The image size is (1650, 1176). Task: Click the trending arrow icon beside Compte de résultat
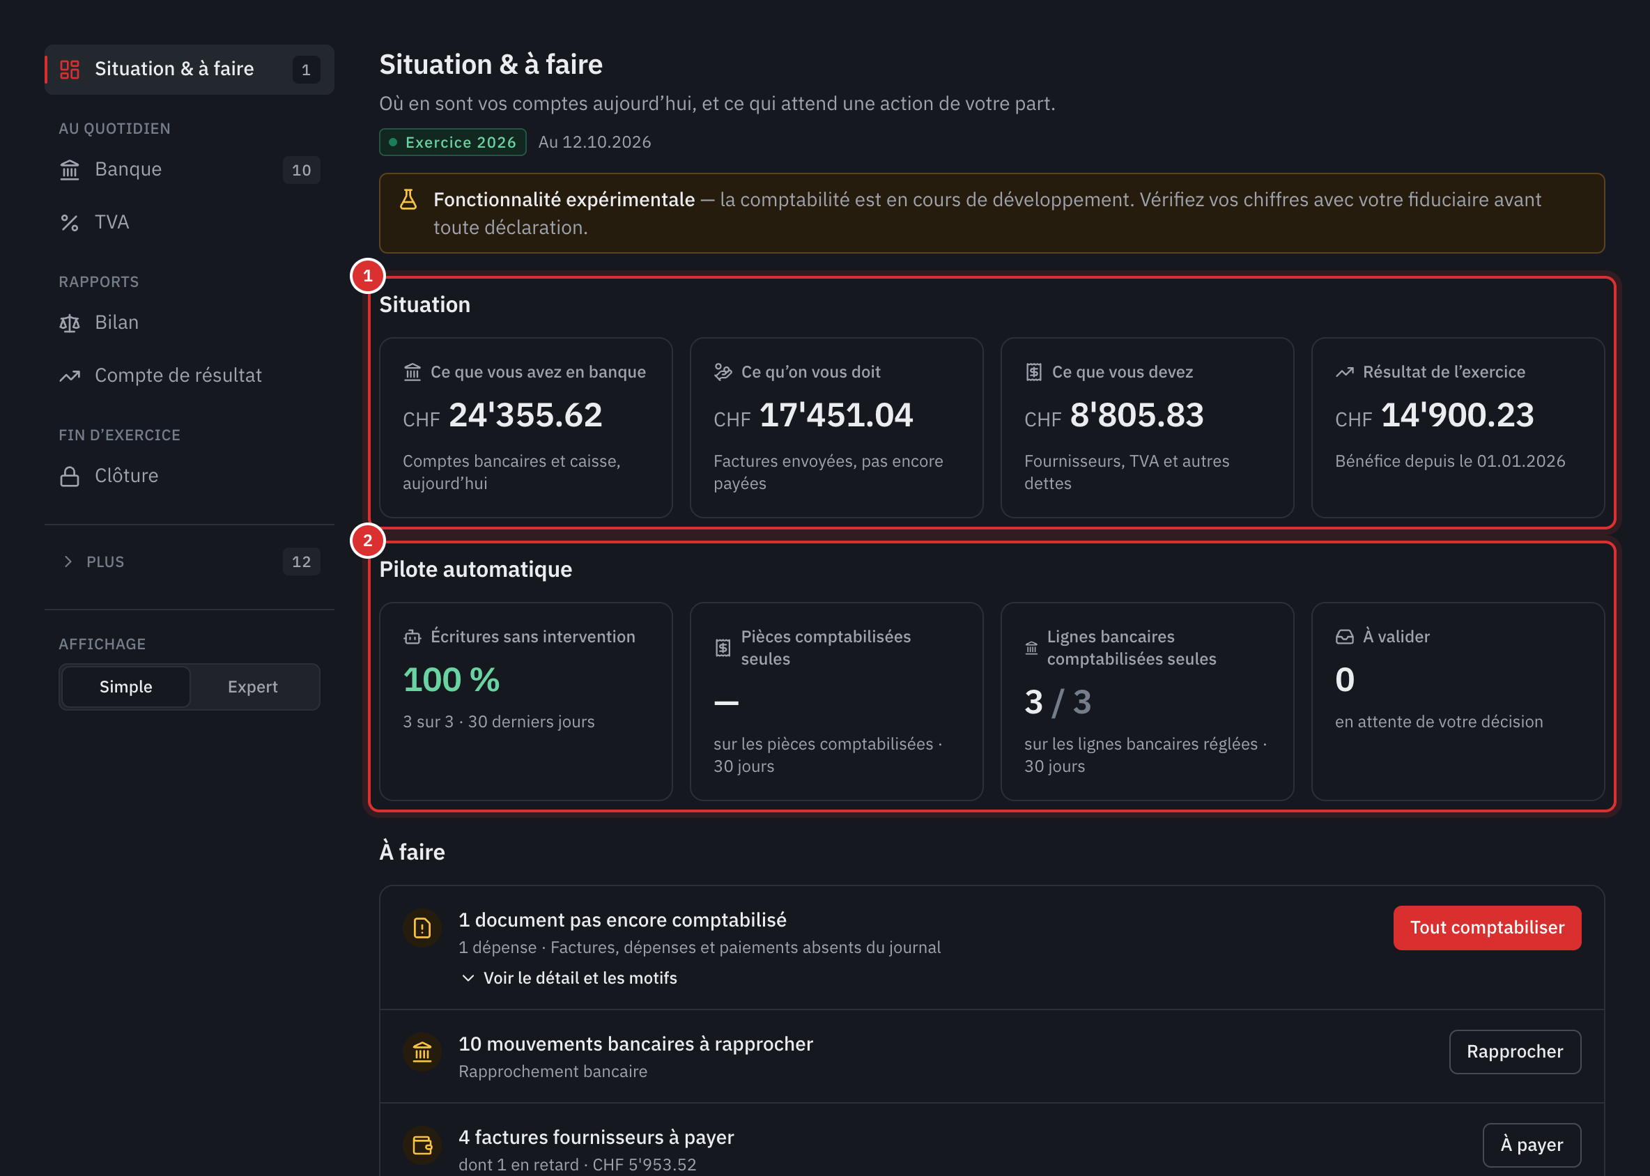click(70, 376)
